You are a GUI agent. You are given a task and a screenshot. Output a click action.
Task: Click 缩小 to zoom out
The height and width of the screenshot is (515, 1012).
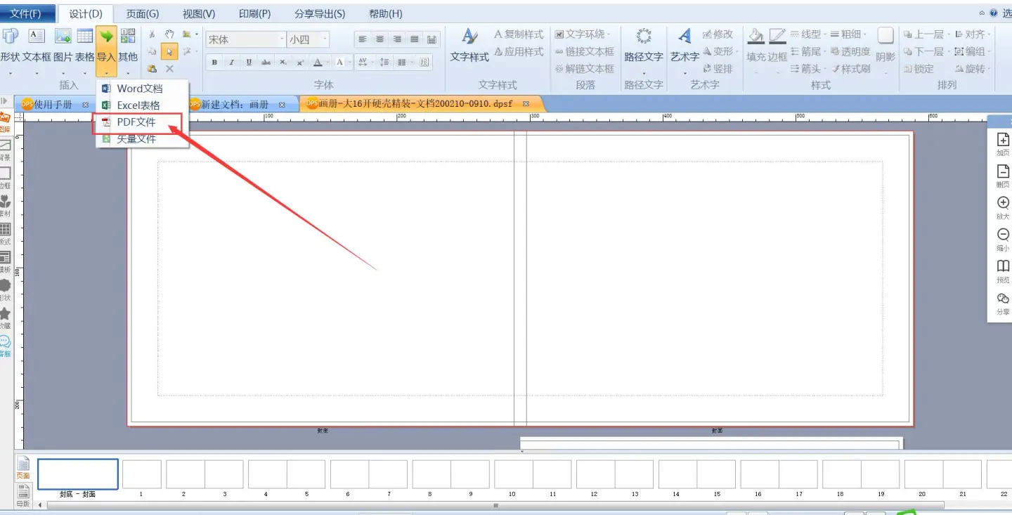1003,240
